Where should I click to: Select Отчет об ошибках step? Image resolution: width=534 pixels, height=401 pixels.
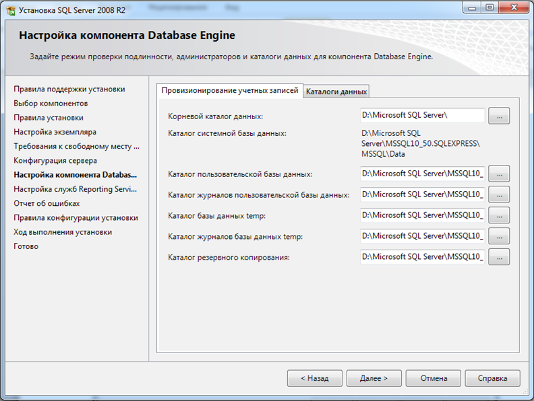47,203
